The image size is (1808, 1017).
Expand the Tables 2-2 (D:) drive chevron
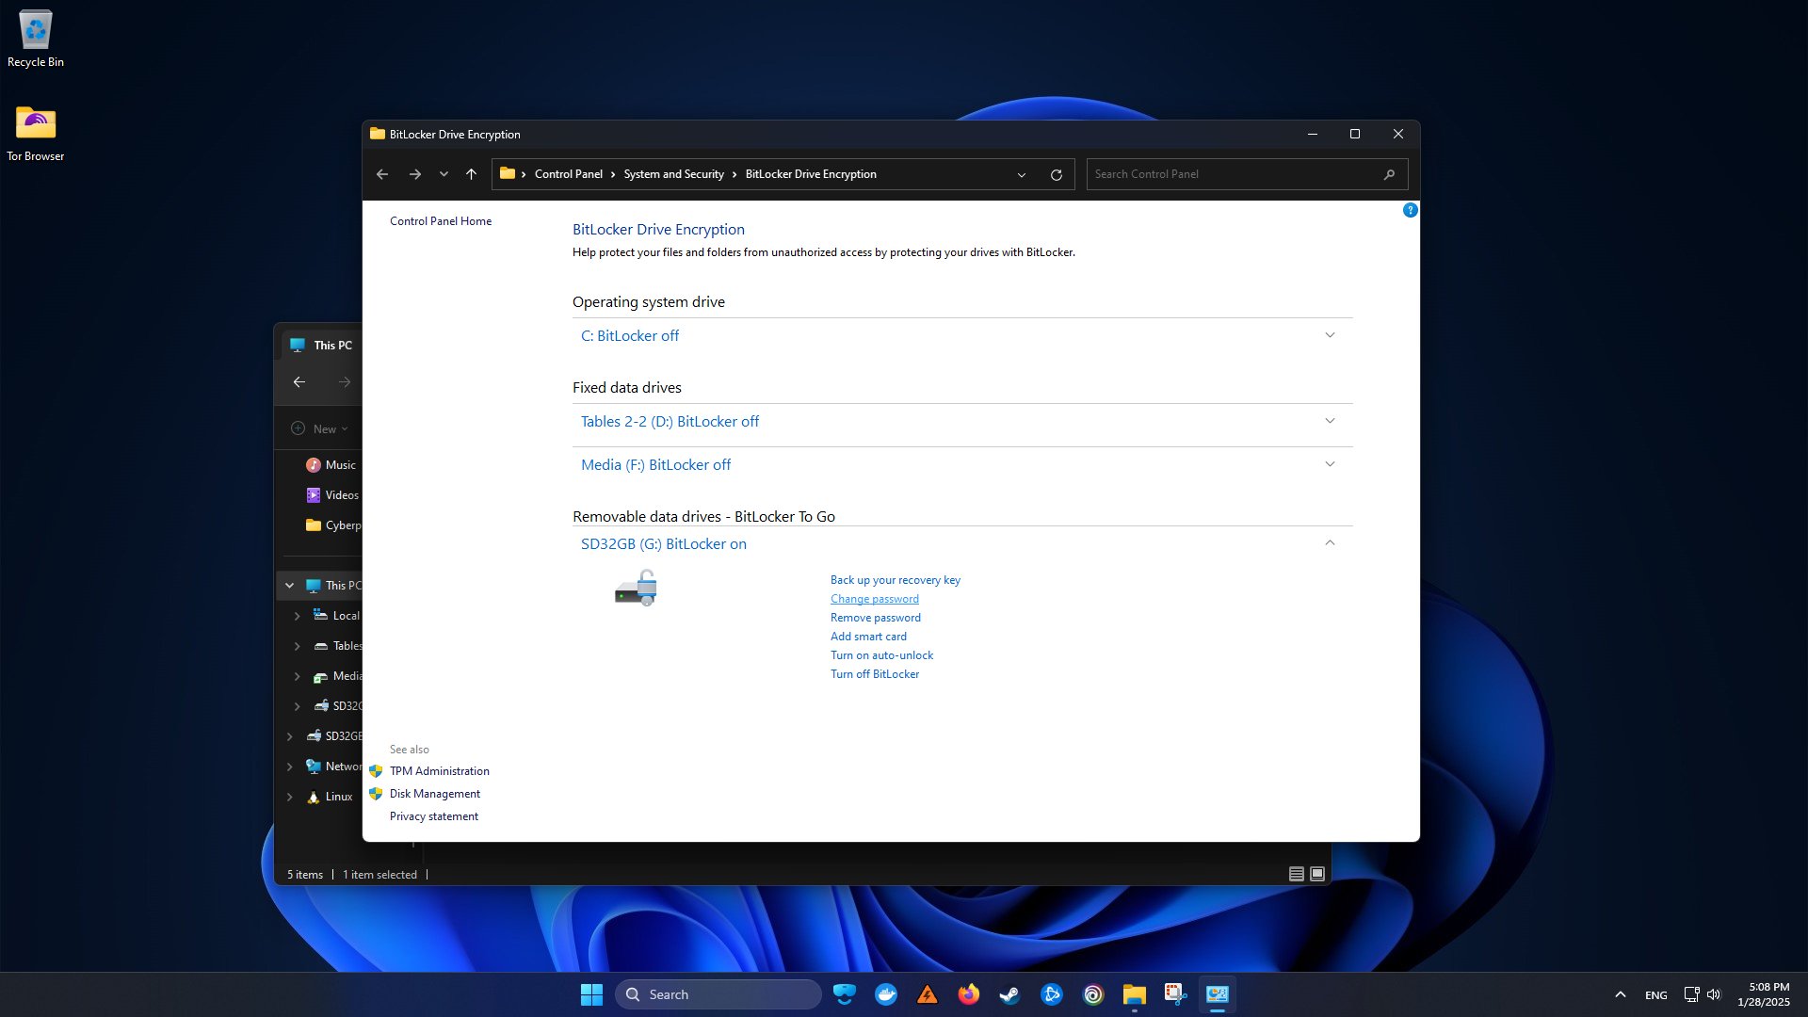[1330, 421]
